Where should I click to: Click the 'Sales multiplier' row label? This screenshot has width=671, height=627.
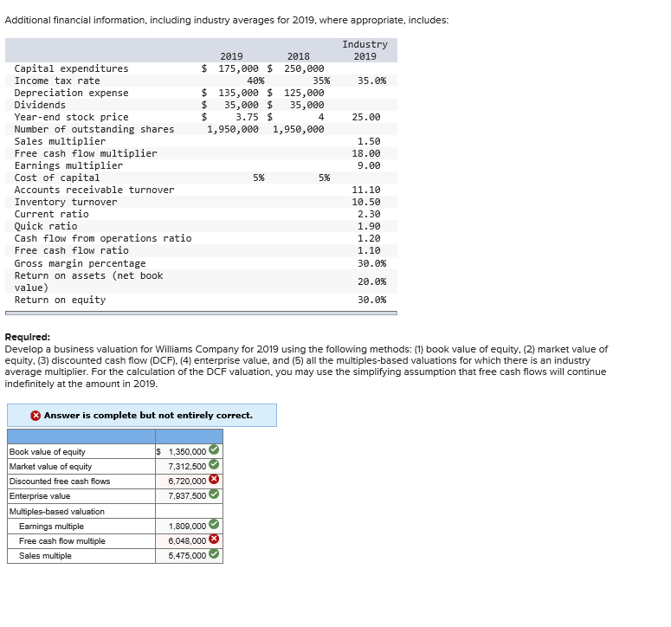[60, 141]
